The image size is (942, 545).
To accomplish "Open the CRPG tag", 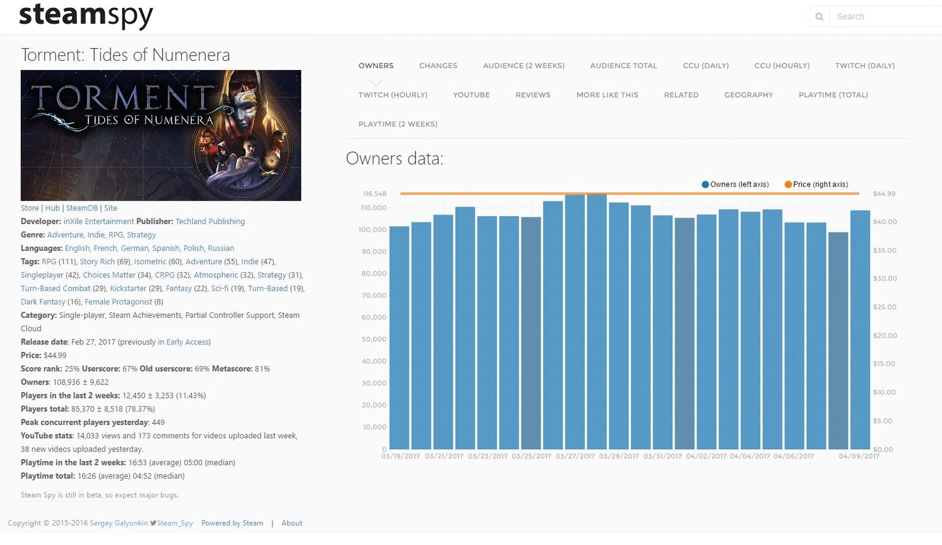I will click(164, 275).
